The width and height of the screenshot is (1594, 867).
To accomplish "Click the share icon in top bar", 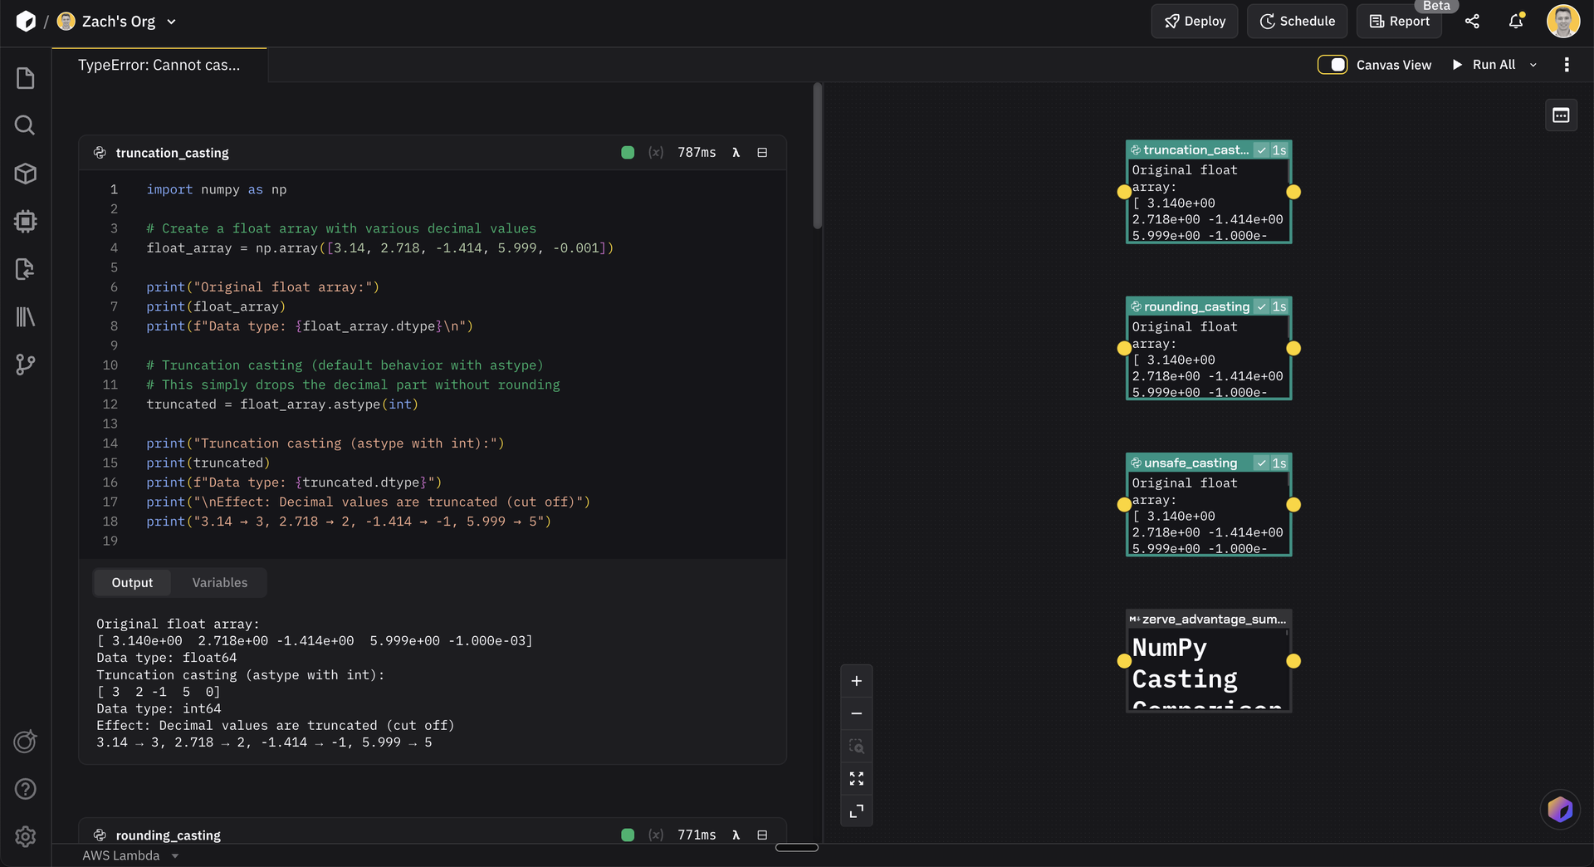I will tap(1472, 22).
